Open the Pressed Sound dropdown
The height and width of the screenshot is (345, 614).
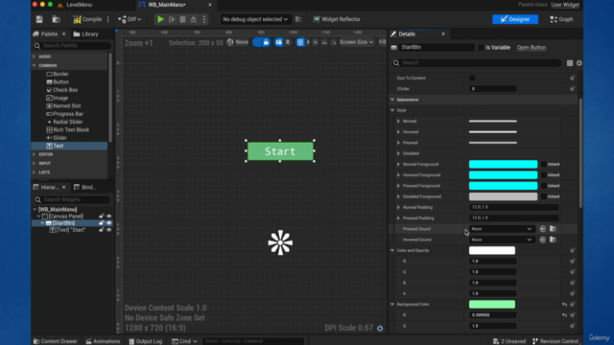tap(501, 229)
